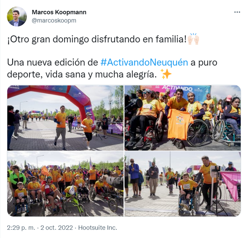Open the @marcoskoopm handle link
This screenshot has height=238, width=248.
54,21
